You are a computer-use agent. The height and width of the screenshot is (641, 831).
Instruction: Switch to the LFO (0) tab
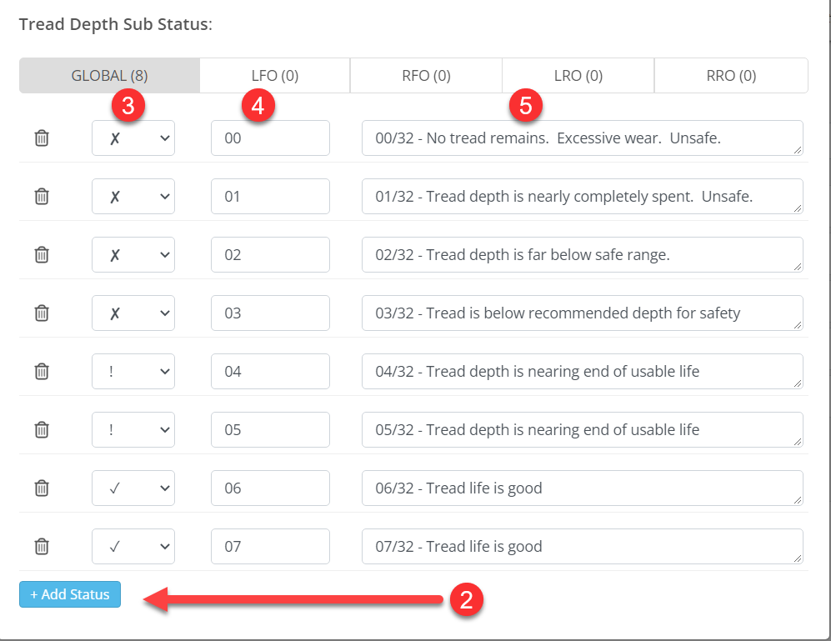(x=274, y=76)
